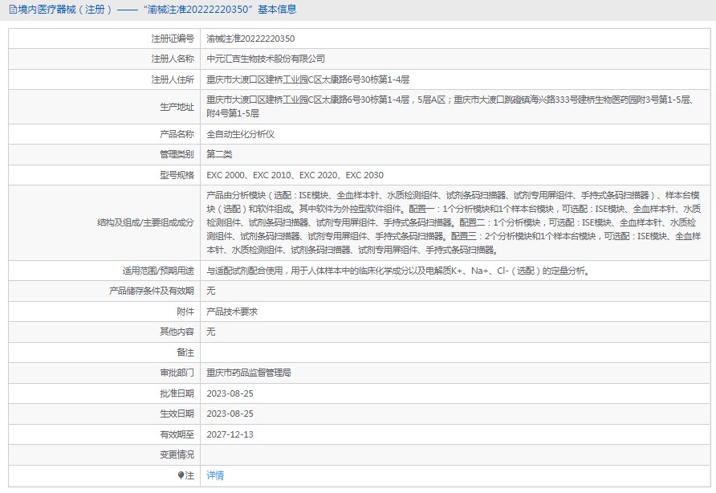Click the structure composition paragraph text
This screenshot has width=716, height=493.
tap(454, 222)
